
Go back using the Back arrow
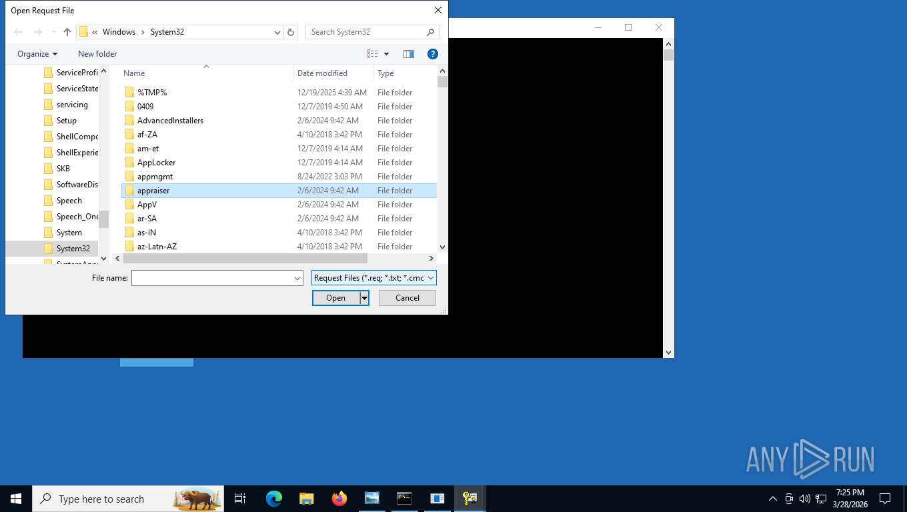[x=18, y=32]
